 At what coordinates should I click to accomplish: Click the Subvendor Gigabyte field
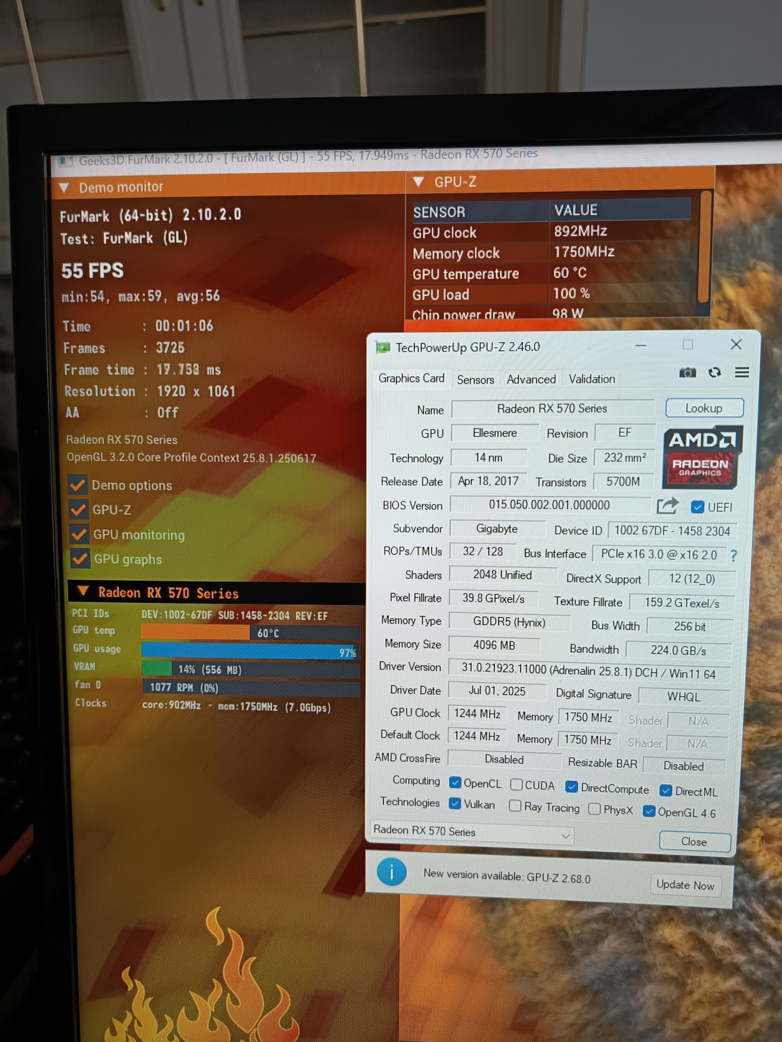coord(497,528)
